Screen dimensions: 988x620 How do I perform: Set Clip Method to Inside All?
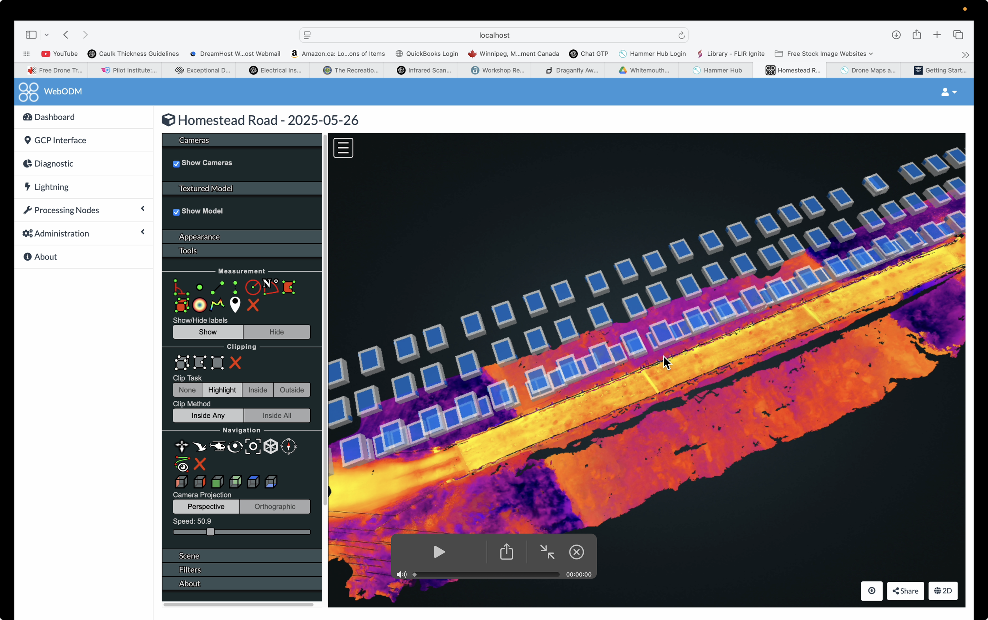click(277, 415)
